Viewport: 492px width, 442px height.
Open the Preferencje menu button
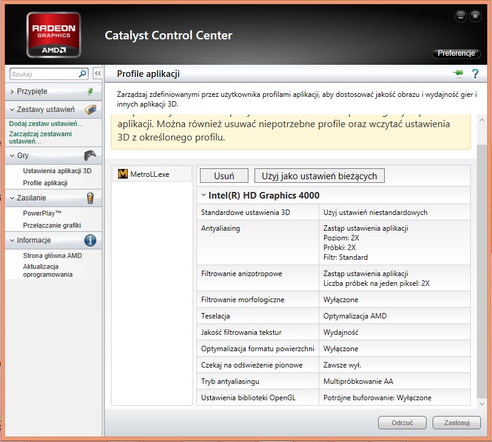[456, 53]
